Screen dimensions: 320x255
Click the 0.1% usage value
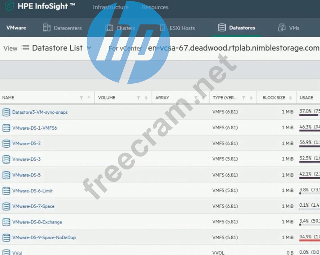[x=304, y=205]
